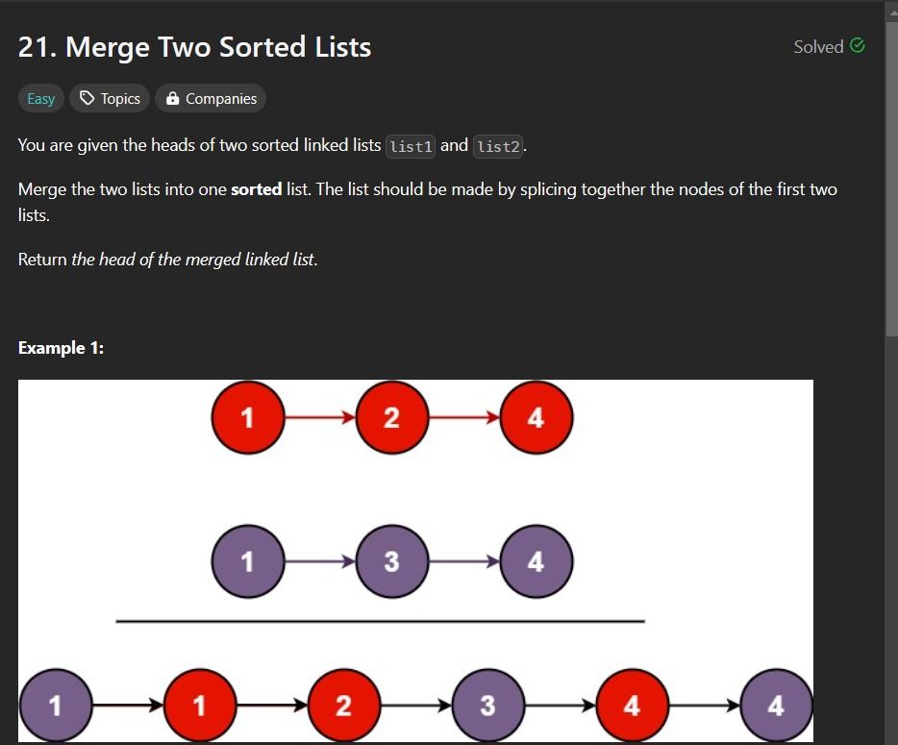898x745 pixels.
Task: Click the lock icon beside Companies
Action: coord(172,98)
